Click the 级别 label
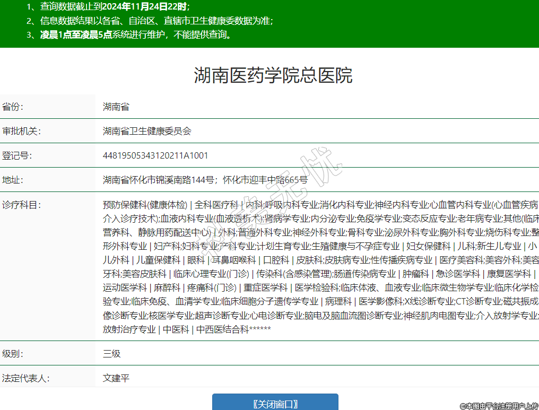 (x=13, y=353)
